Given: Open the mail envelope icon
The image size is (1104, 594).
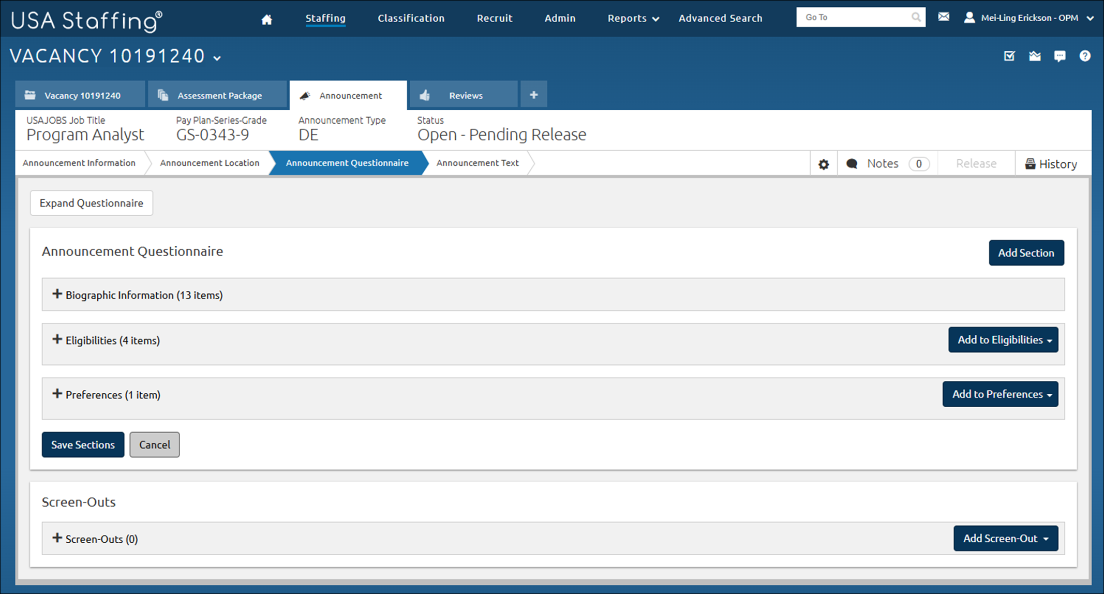Looking at the screenshot, I should pyautogui.click(x=944, y=17).
